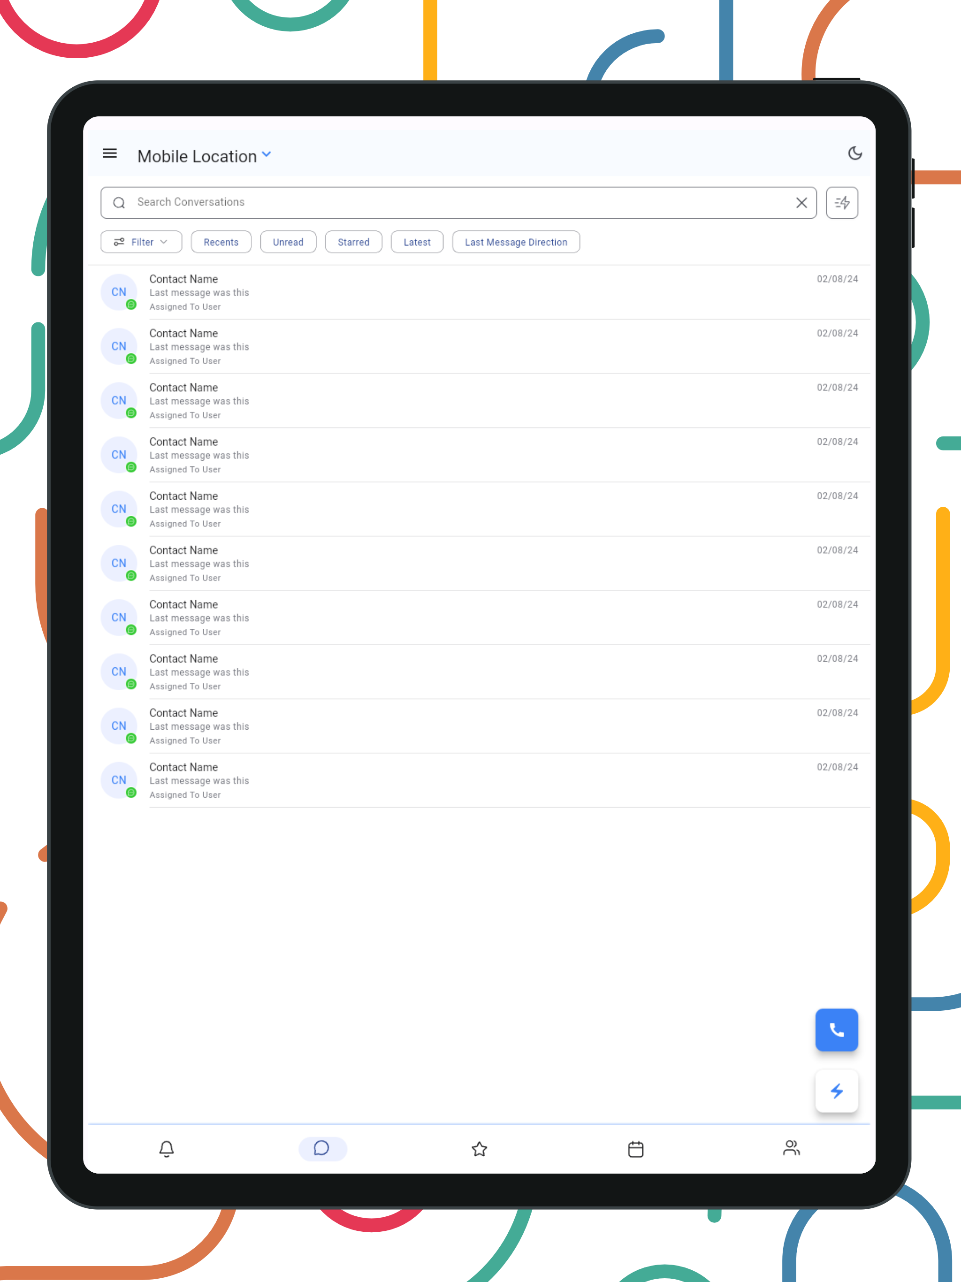Open the bulk actions lightning list icon
Viewport: 961px width, 1282px height.
click(x=842, y=203)
